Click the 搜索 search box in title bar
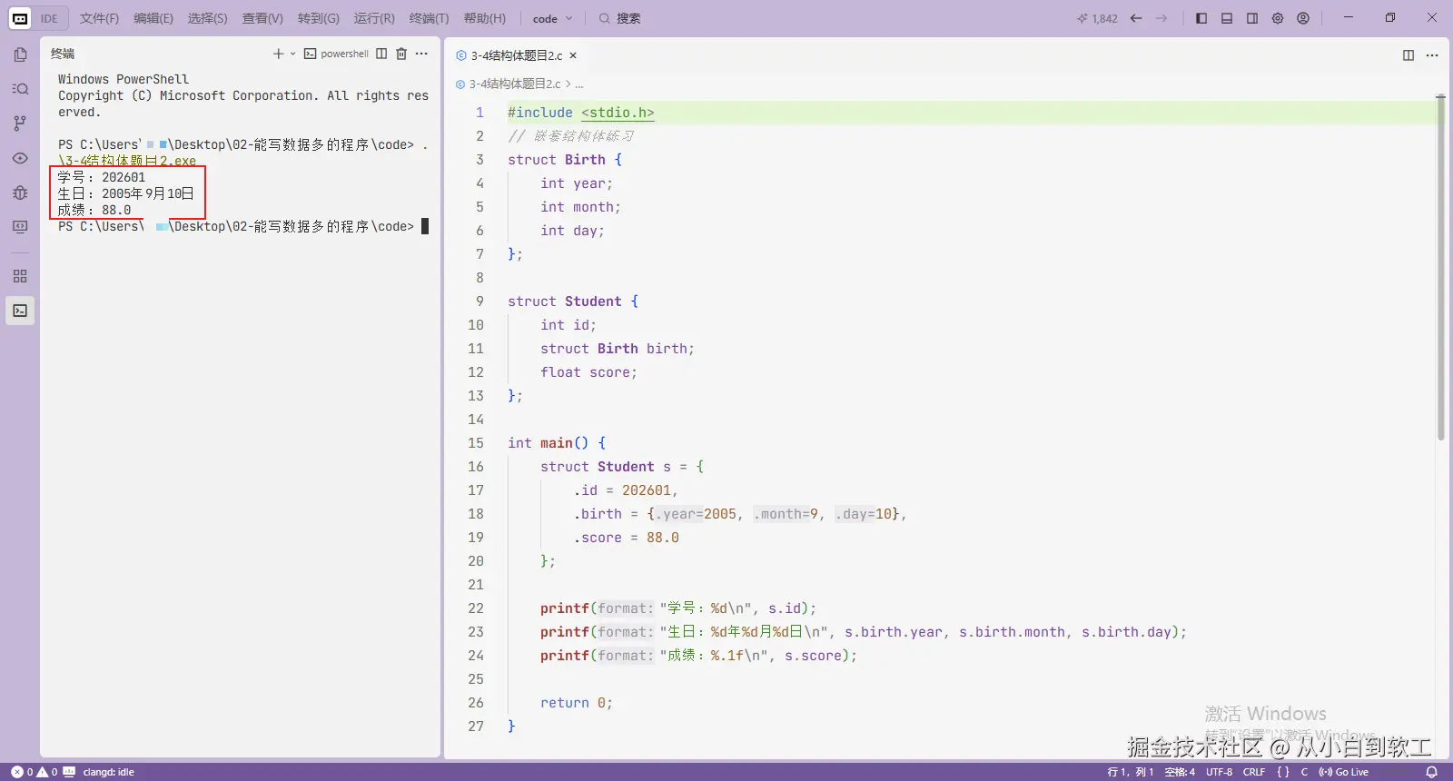 tap(619, 18)
